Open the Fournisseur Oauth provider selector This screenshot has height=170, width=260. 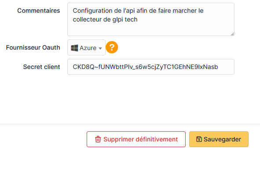(86, 47)
